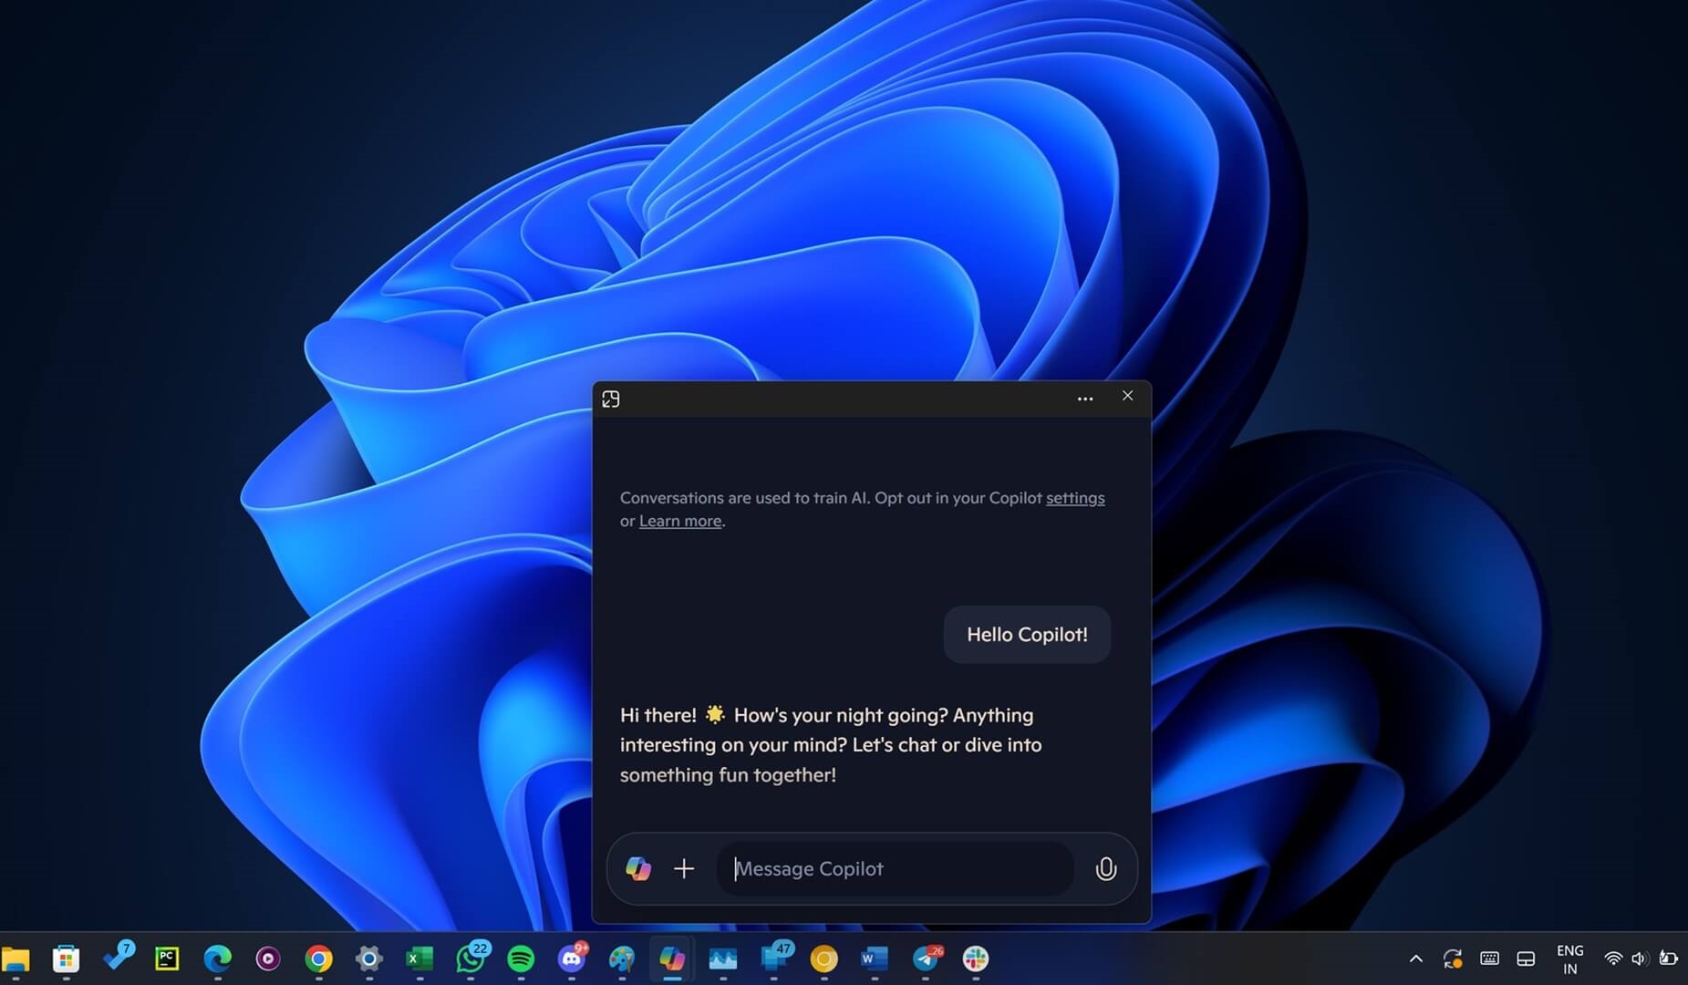Click the Copilot logo in the message bar
Image resolution: width=1688 pixels, height=985 pixels.
[x=638, y=868]
